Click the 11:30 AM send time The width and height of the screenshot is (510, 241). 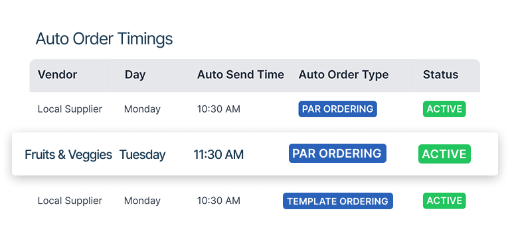point(218,155)
